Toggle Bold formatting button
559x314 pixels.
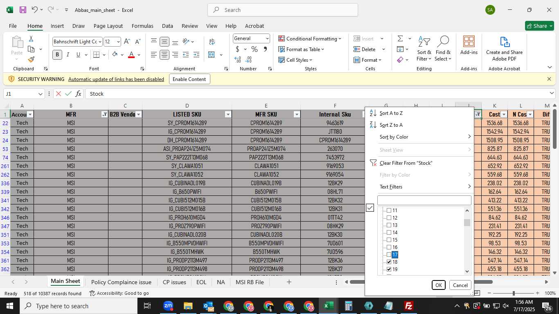coord(57,55)
